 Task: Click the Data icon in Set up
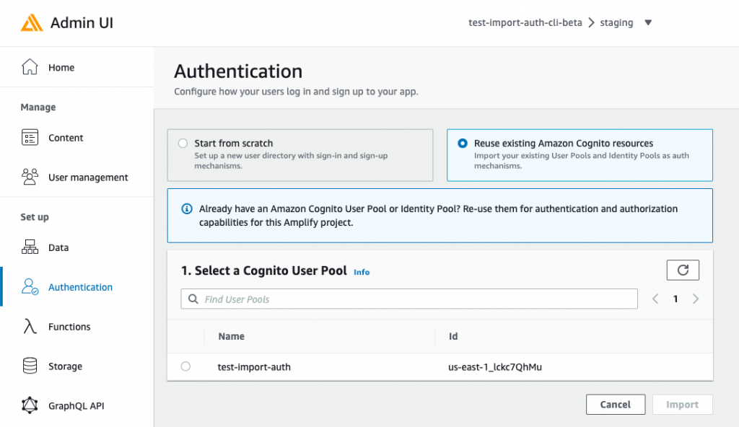tap(32, 247)
